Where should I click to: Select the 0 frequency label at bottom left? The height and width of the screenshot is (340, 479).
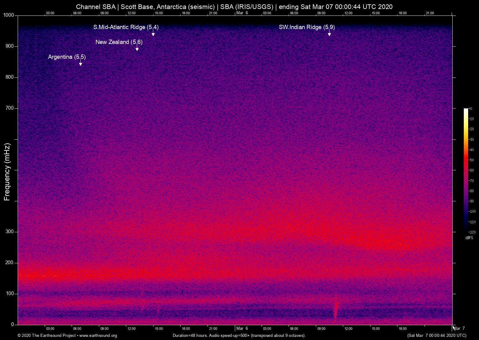point(13,324)
